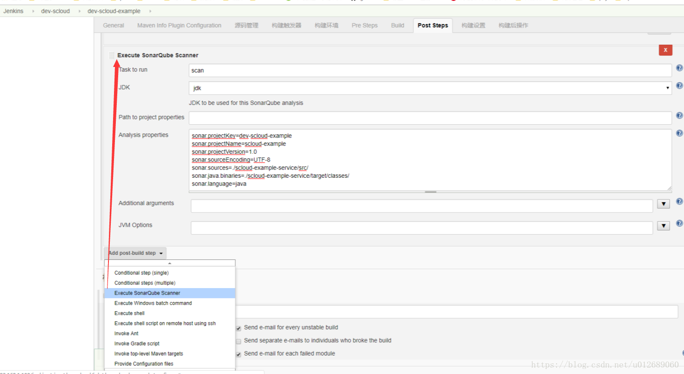Choose Invoke Gradle script menu entry
This screenshot has width=684, height=374.
pyautogui.click(x=170, y=344)
